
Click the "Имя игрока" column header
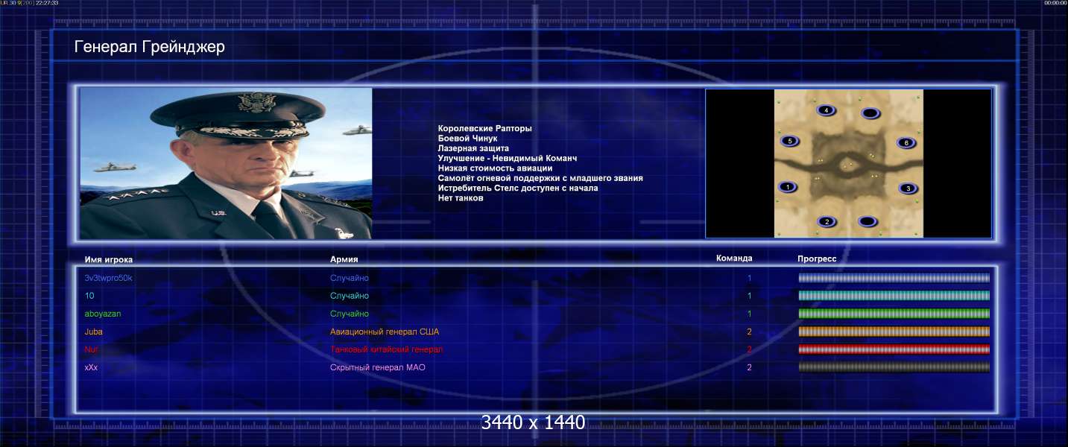109,259
